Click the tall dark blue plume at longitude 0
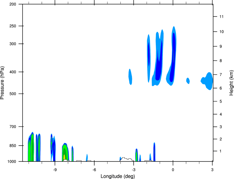 173,57
